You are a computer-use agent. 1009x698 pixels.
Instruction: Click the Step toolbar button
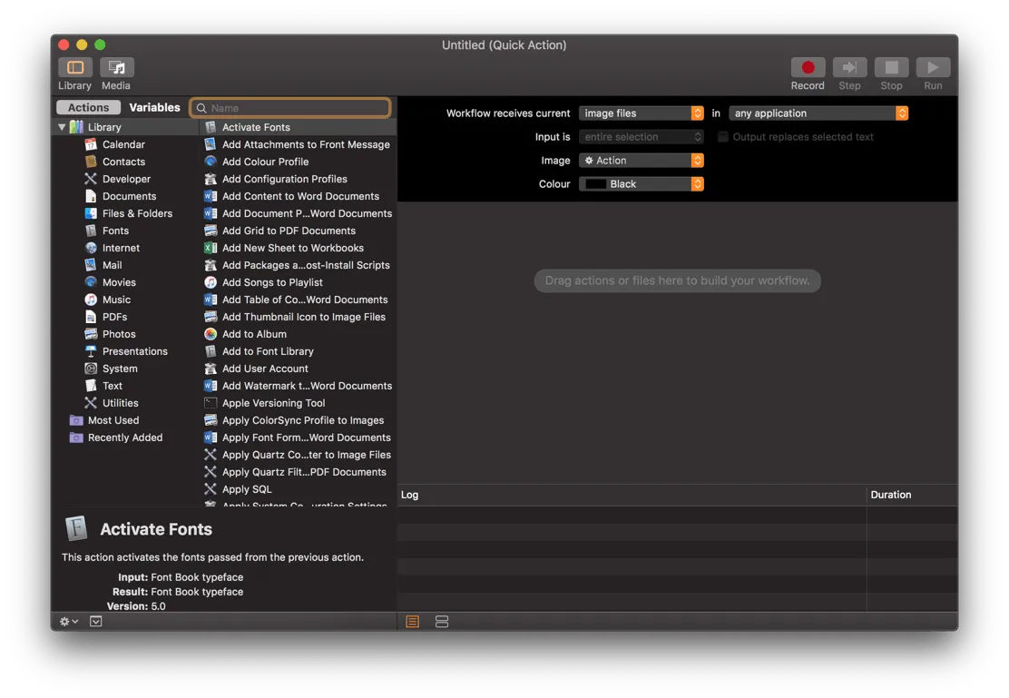coord(849,67)
